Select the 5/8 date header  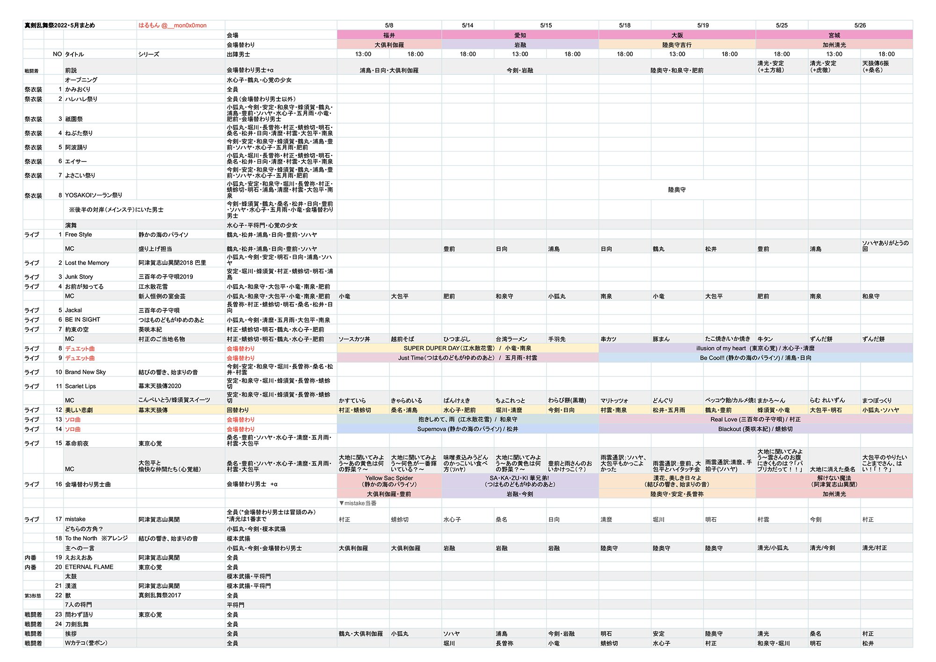click(x=389, y=25)
